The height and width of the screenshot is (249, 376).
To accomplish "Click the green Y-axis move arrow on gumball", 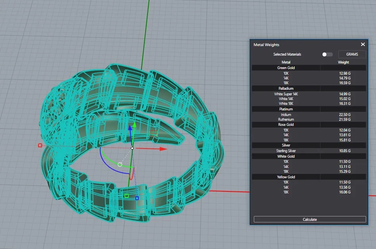I will click(x=134, y=125).
